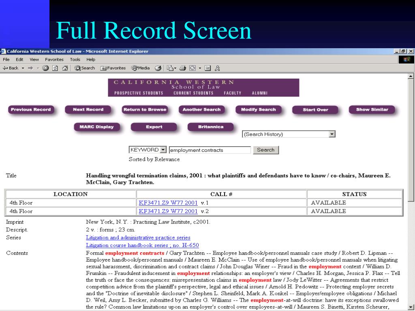415x311 pixels.
Task: Click the Current Students banner link
Action: pyautogui.click(x=193, y=93)
